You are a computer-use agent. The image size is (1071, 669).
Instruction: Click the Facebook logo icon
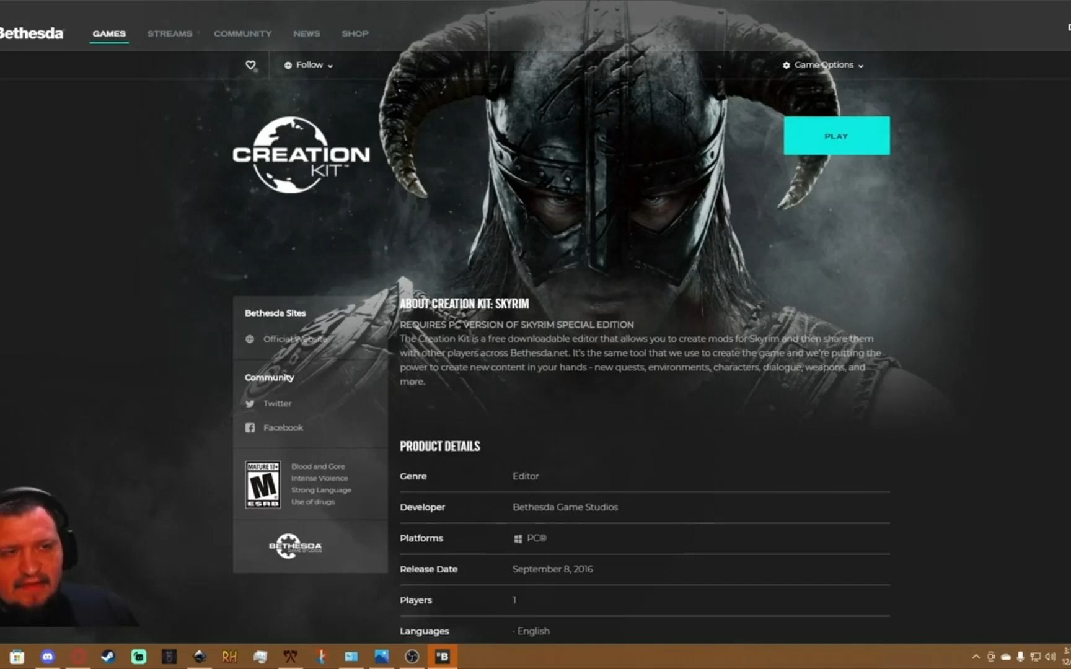coord(250,427)
